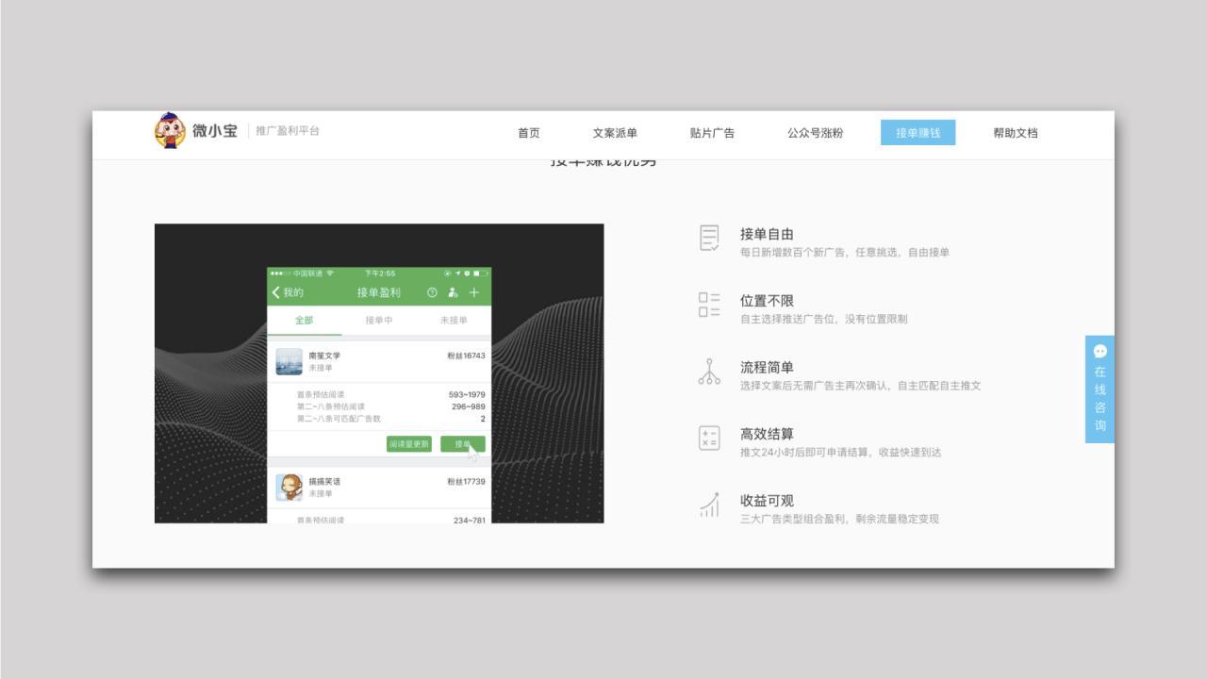Tap the 我的 back chevron in phone screen

[276, 292]
